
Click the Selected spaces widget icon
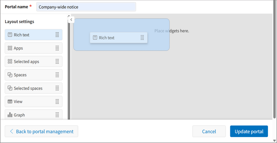tap(10, 88)
